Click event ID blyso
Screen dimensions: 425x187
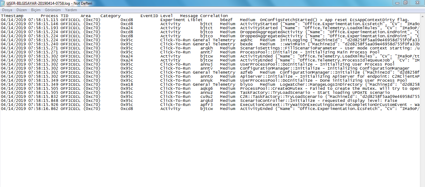click(x=246, y=84)
